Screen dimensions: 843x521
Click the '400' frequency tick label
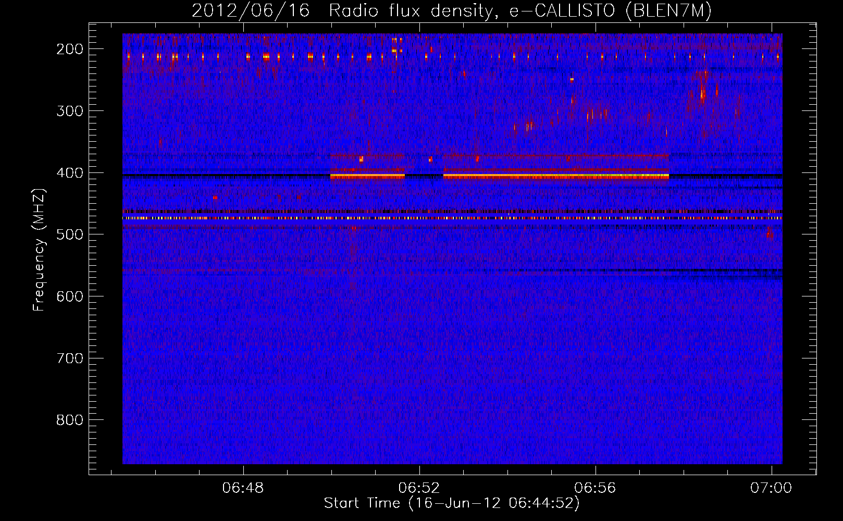pos(70,173)
